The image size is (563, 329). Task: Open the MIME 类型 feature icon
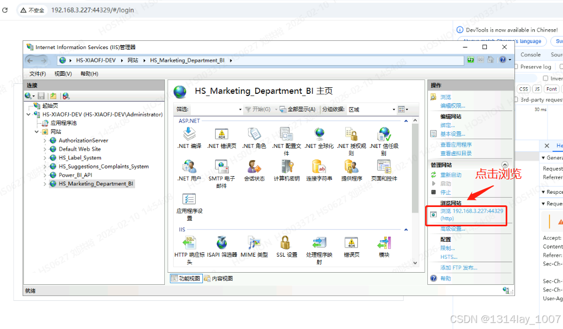coord(254,243)
